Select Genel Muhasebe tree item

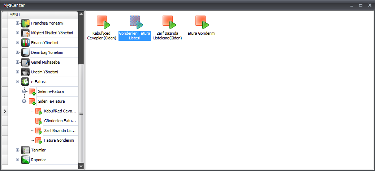click(46, 62)
